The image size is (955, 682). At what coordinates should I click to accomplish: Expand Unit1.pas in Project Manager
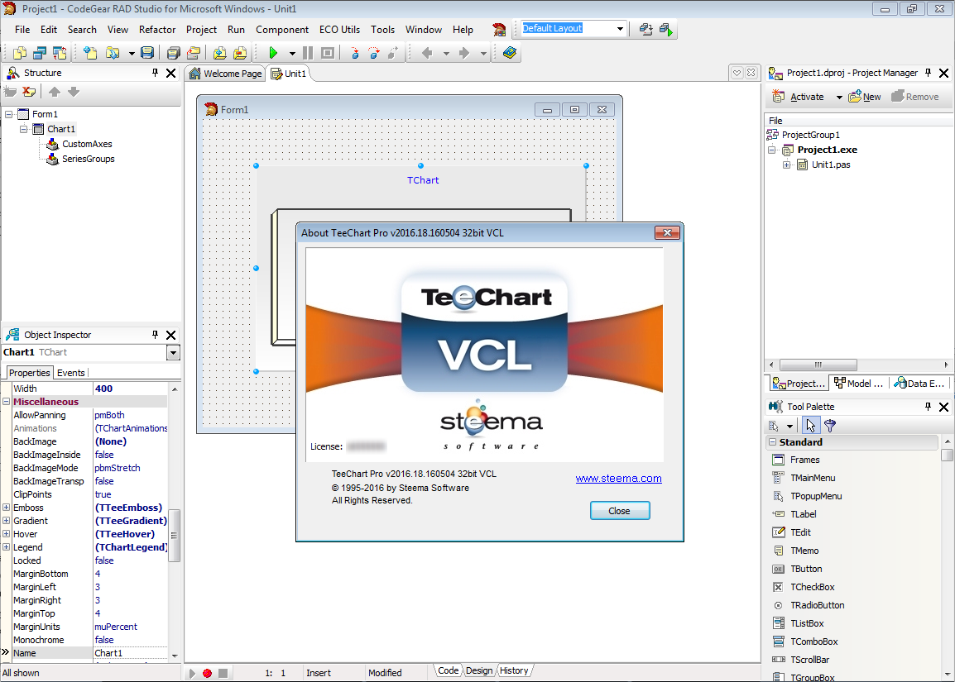(x=787, y=165)
